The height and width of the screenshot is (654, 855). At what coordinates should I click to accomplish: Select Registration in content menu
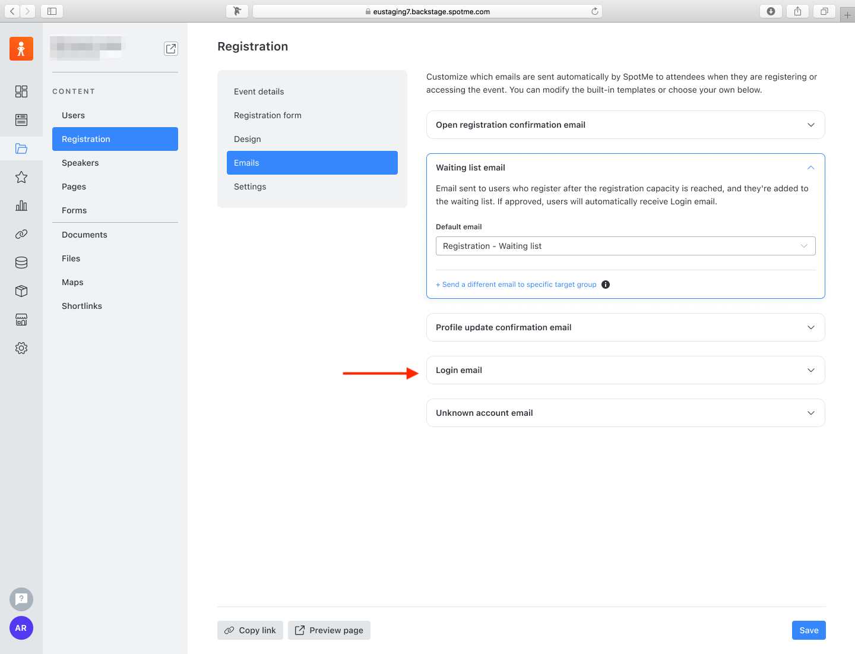tap(115, 139)
